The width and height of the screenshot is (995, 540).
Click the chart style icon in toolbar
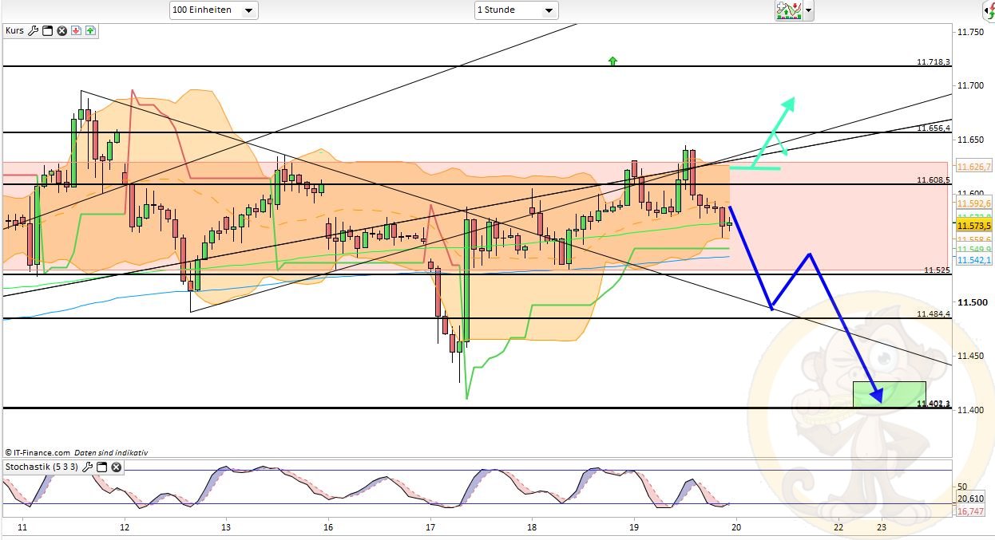[x=788, y=10]
